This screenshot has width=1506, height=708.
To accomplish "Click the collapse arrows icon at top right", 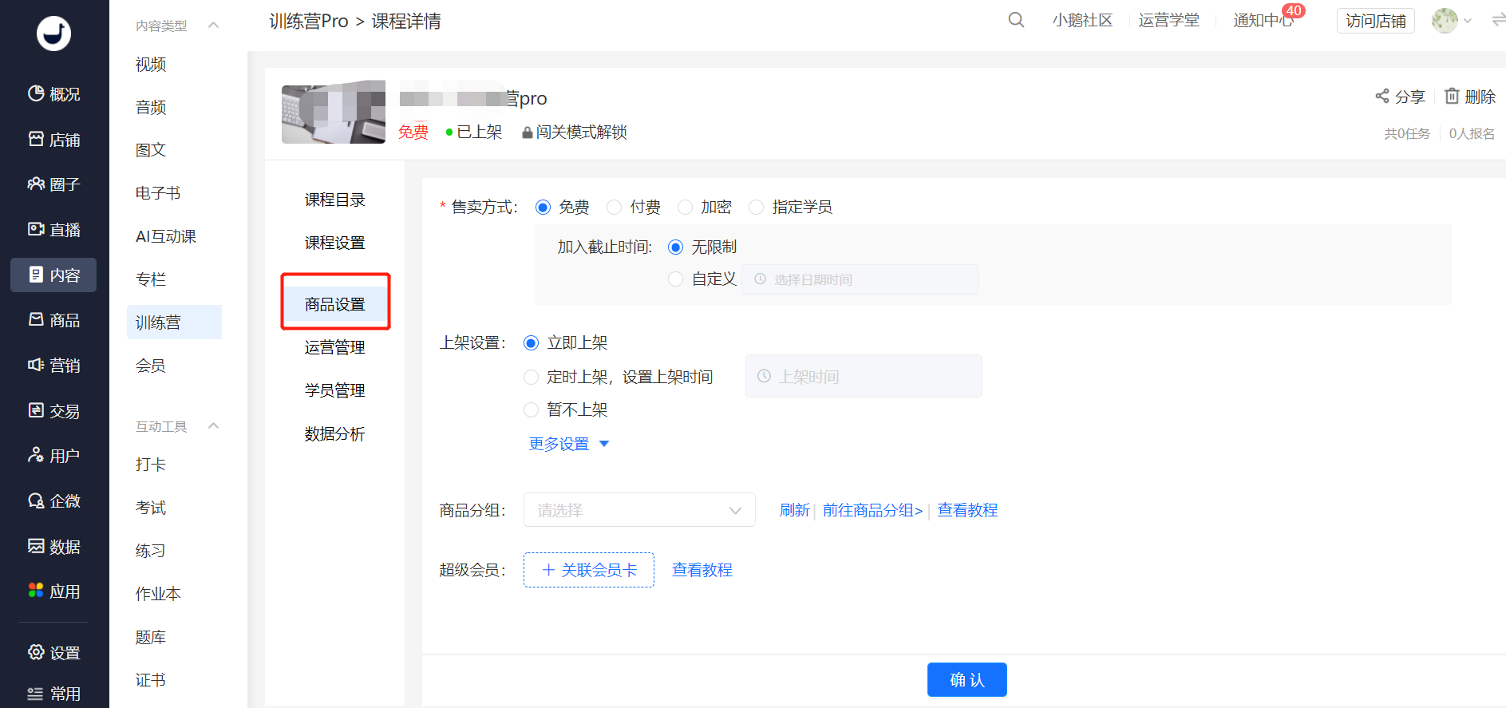I will coord(1498,21).
